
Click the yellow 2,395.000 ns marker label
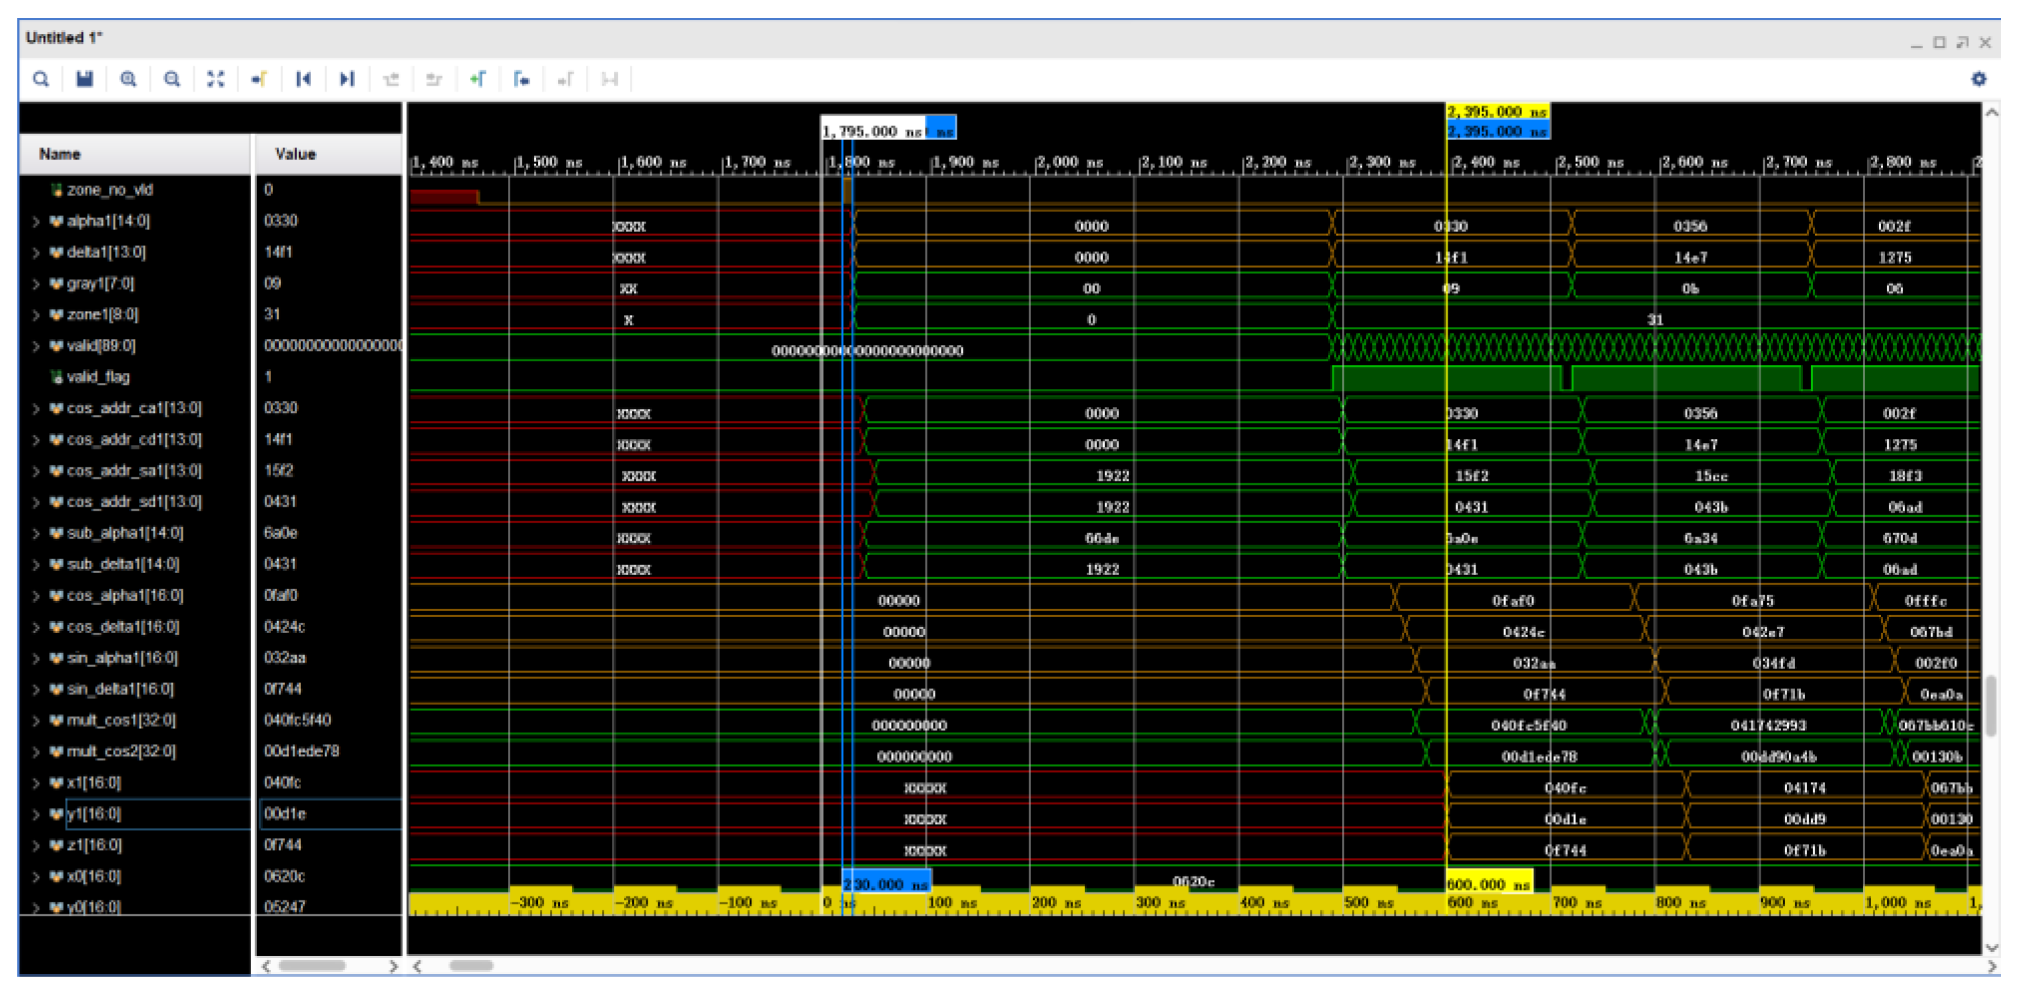[1496, 112]
